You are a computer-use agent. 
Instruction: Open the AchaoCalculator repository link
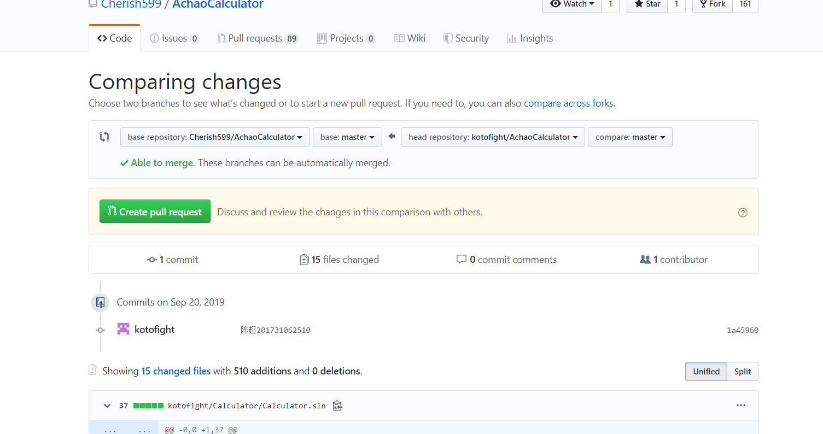click(x=218, y=5)
